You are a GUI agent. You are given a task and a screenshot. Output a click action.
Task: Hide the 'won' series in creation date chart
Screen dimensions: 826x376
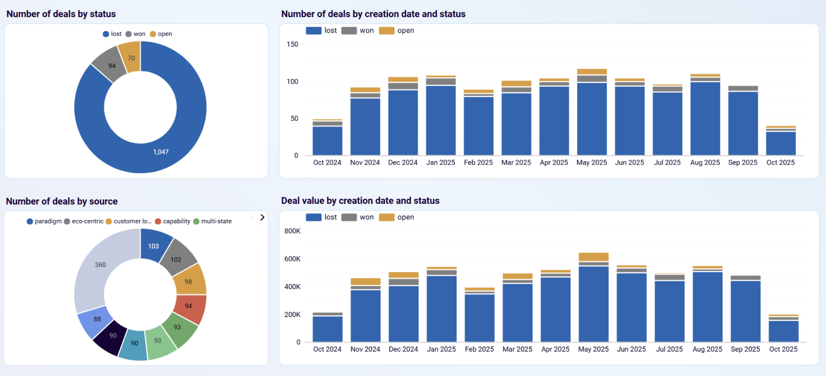click(x=358, y=30)
